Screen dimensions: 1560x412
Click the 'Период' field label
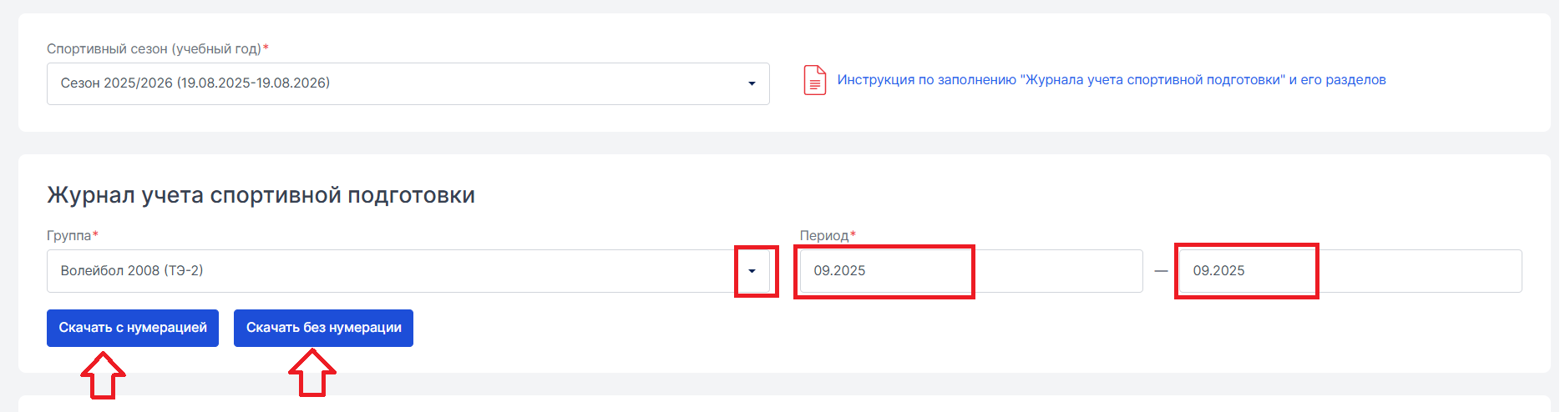823,235
